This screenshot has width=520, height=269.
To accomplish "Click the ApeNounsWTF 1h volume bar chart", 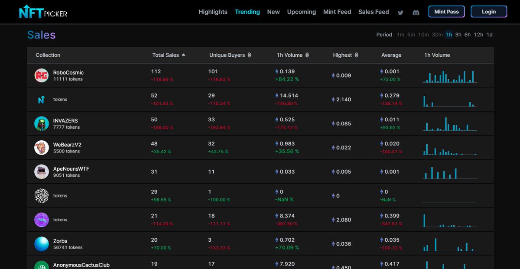I will click(x=450, y=173).
